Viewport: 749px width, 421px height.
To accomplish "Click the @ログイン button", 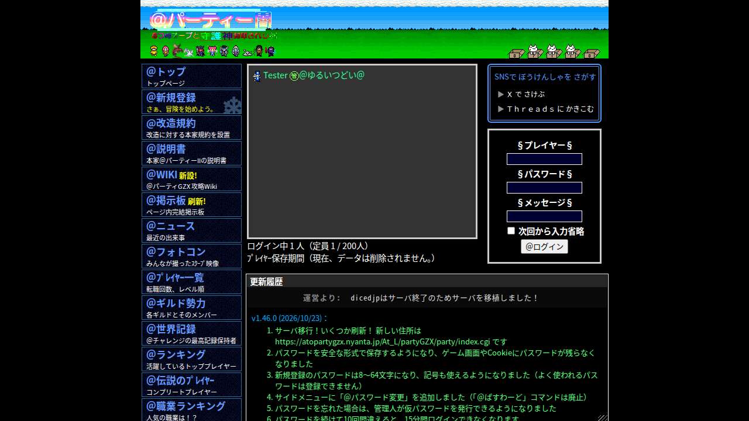I will point(544,247).
